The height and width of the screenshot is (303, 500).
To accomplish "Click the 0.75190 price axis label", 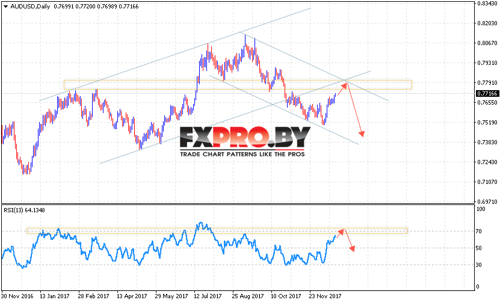I will 487,123.
